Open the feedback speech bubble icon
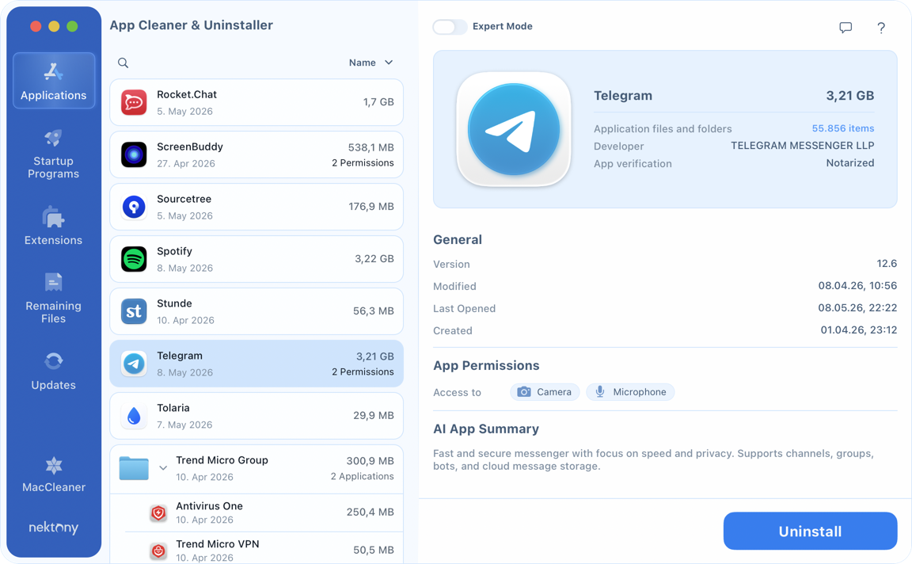 (x=845, y=28)
